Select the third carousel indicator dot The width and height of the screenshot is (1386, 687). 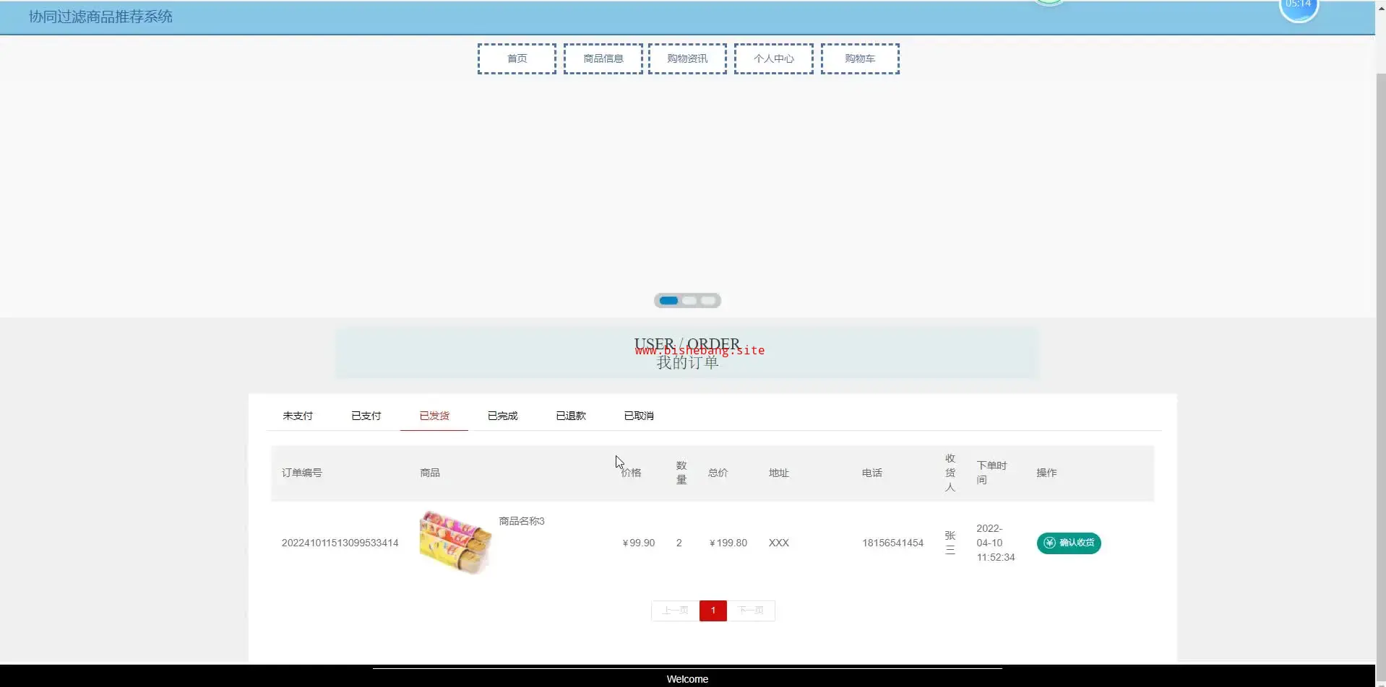[x=708, y=300]
